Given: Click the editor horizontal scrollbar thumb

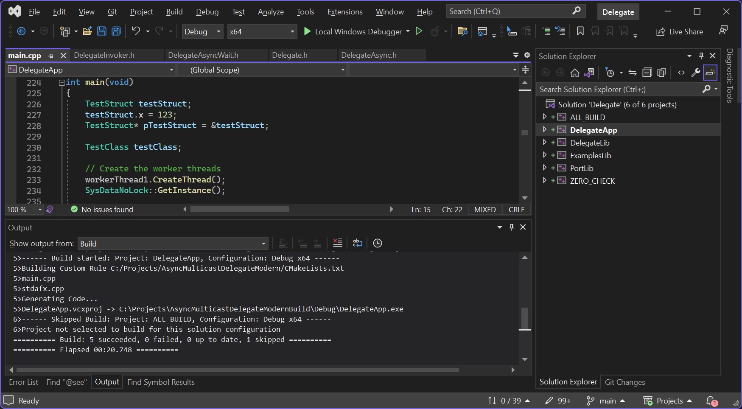Looking at the screenshot, I should coord(240,209).
